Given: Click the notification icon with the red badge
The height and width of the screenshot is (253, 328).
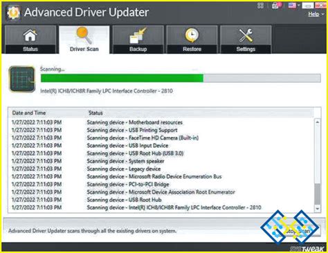Looking at the screenshot, I should pyautogui.click(x=276, y=6).
